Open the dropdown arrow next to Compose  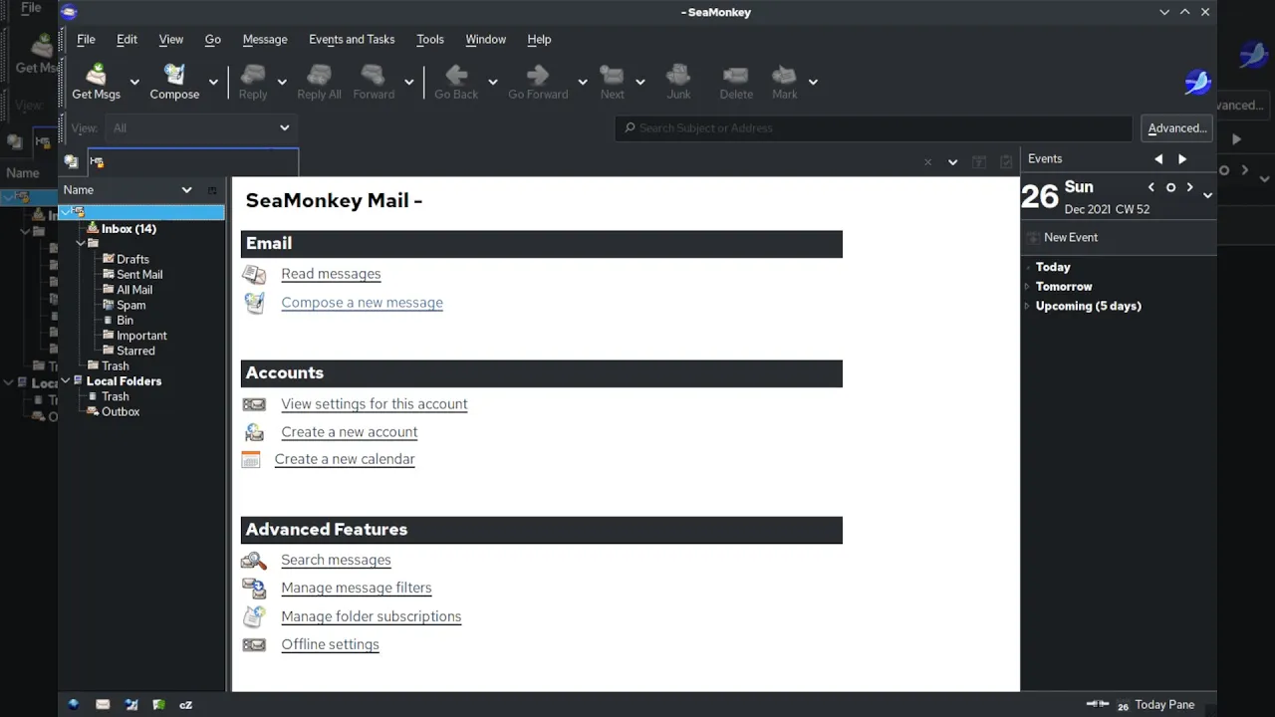213,82
